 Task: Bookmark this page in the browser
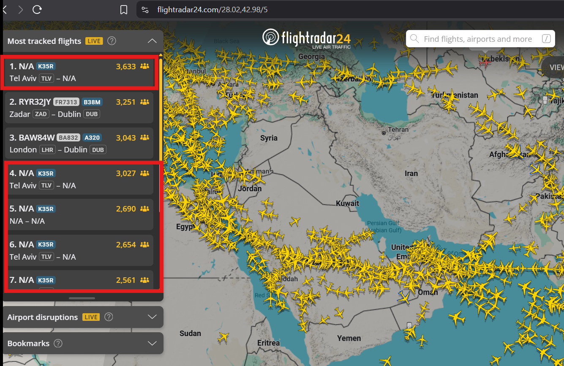click(124, 10)
